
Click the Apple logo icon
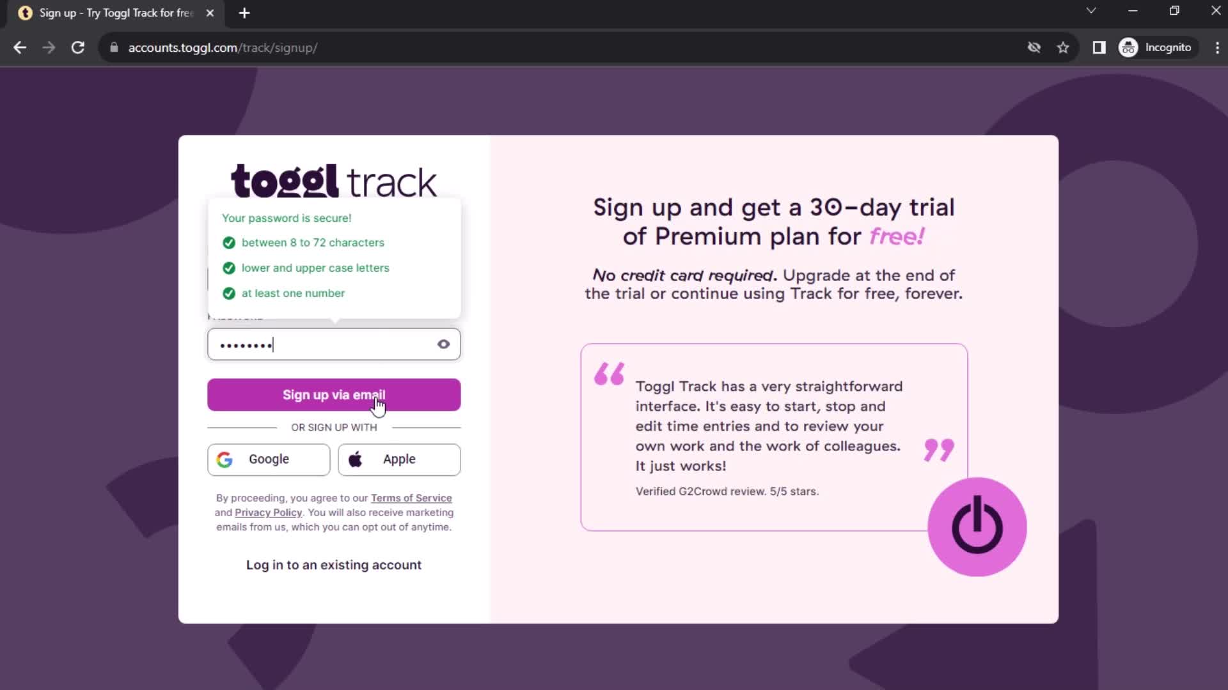[355, 458]
